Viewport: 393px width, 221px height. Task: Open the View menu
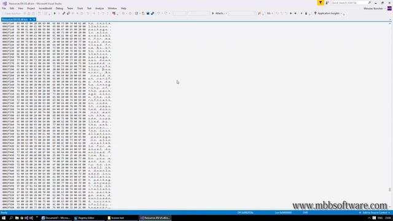click(x=20, y=8)
